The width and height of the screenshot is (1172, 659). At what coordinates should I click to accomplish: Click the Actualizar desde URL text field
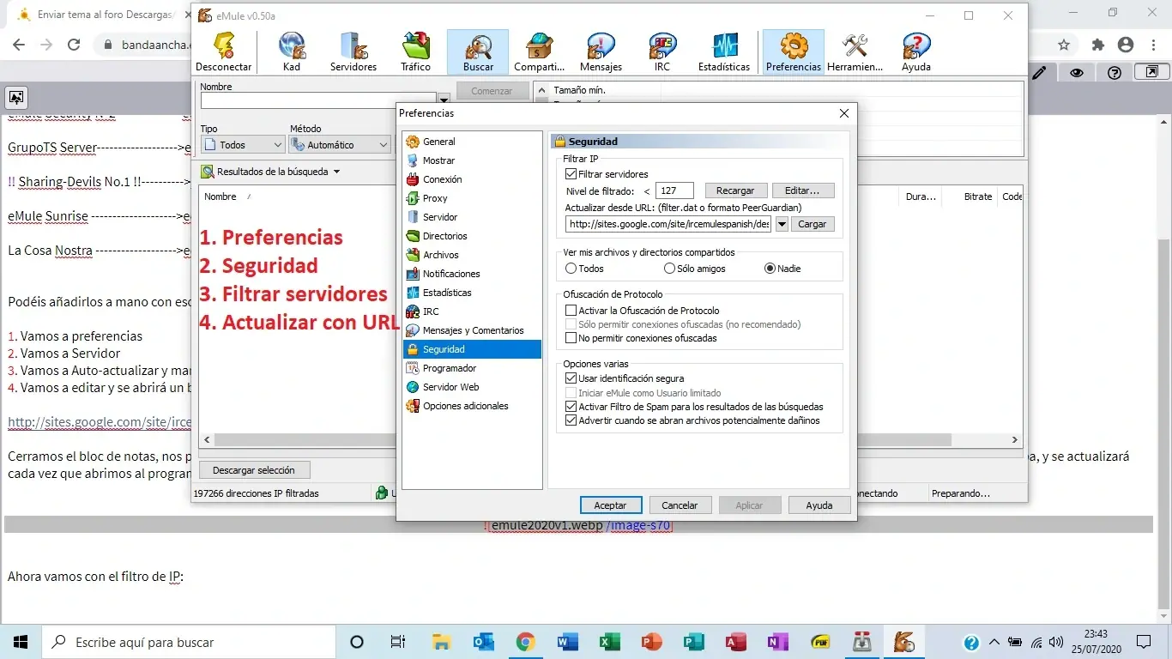[x=668, y=224]
